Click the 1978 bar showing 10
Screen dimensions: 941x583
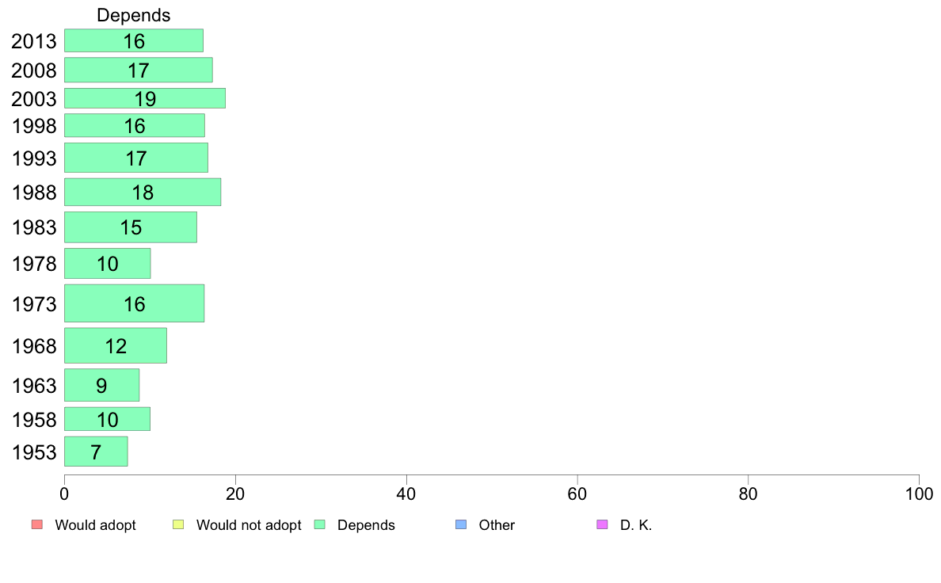point(108,264)
